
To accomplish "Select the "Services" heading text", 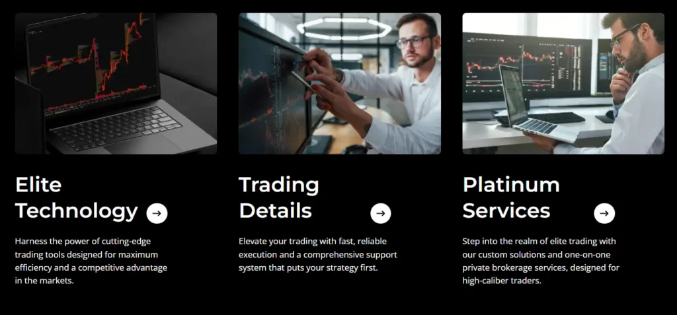I will click(506, 211).
